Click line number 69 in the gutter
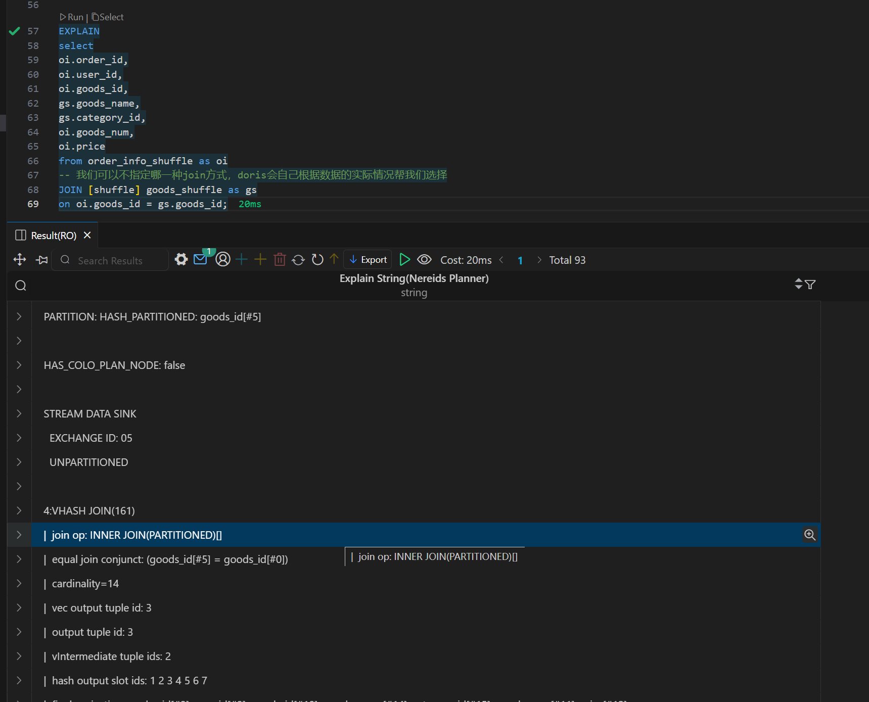The image size is (869, 702). tap(33, 204)
